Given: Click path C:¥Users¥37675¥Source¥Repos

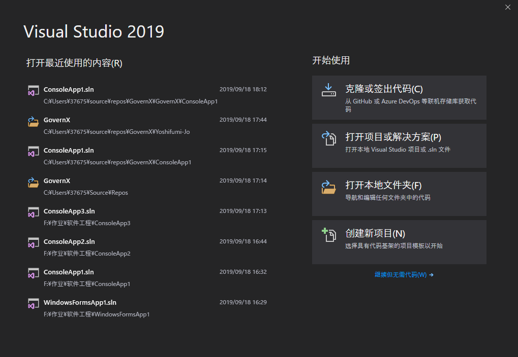Looking at the screenshot, I should 85,193.
